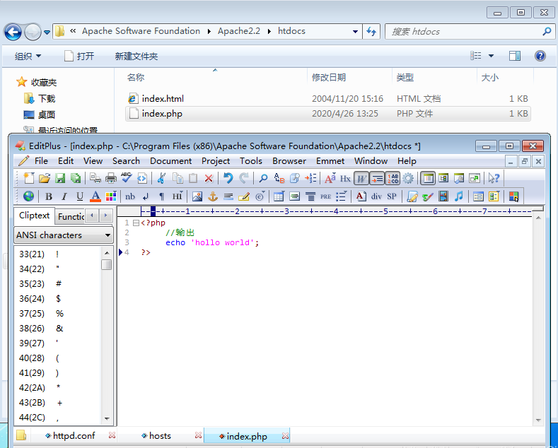Open the font color palette icon
This screenshot has width=558, height=448.
coord(110,196)
